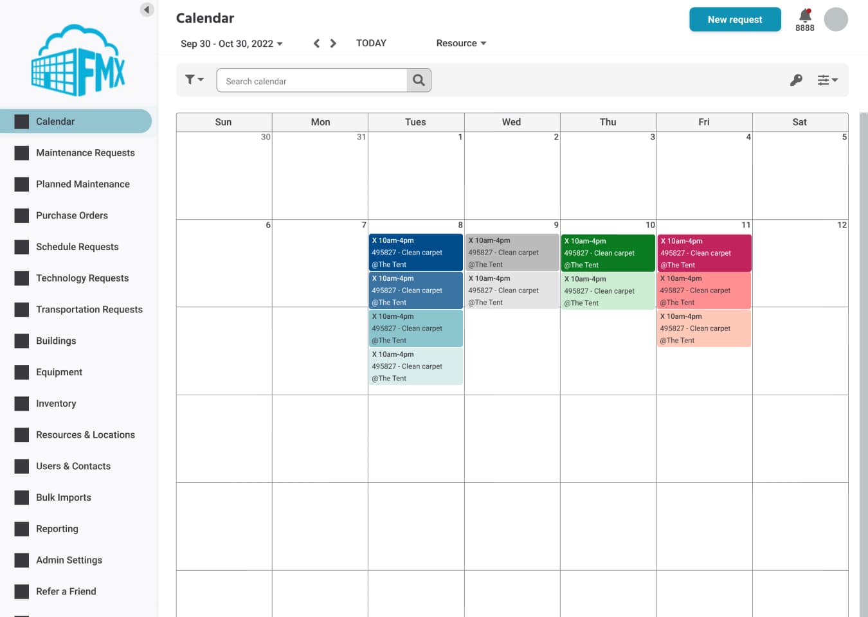The width and height of the screenshot is (868, 617).
Task: Open Maintenance Requests in sidebar
Action: [x=85, y=153]
